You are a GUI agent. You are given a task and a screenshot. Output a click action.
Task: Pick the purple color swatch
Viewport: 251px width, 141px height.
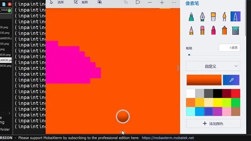(x=217, y=111)
